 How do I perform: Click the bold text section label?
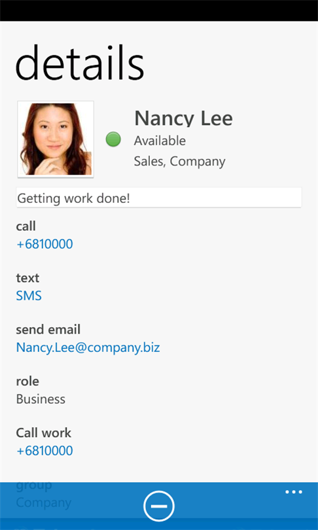[x=27, y=278]
